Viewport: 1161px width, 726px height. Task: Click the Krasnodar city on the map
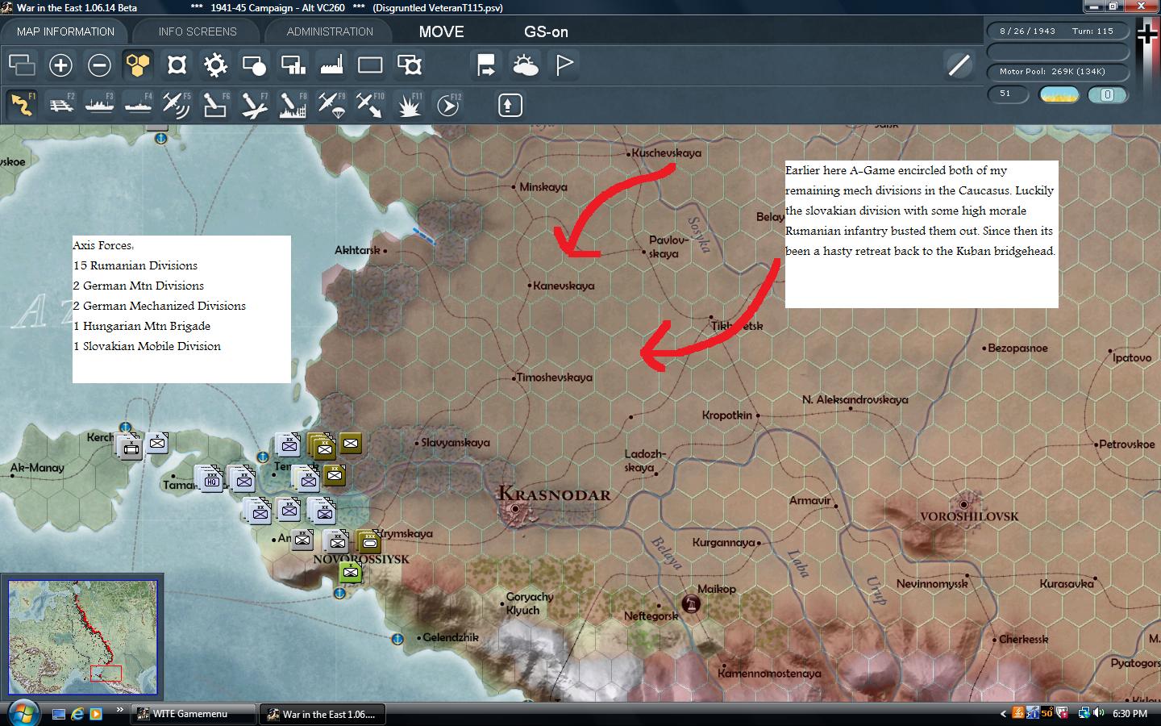(x=515, y=509)
